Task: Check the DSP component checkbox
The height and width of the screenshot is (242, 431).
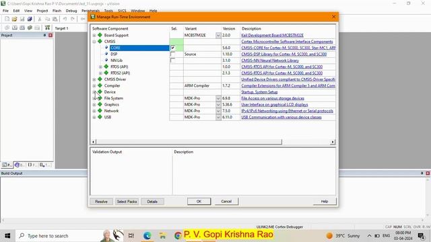Action: point(172,54)
